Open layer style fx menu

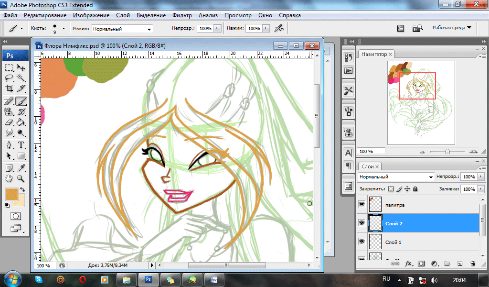pos(408,263)
